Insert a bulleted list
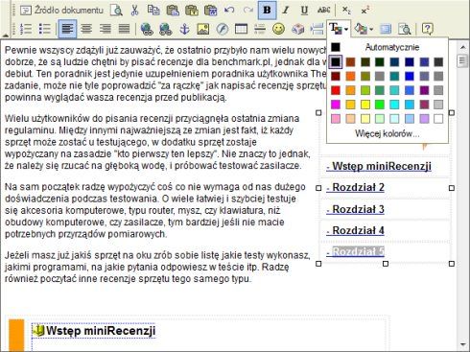The width and height of the screenshot is (470, 352). [45, 29]
